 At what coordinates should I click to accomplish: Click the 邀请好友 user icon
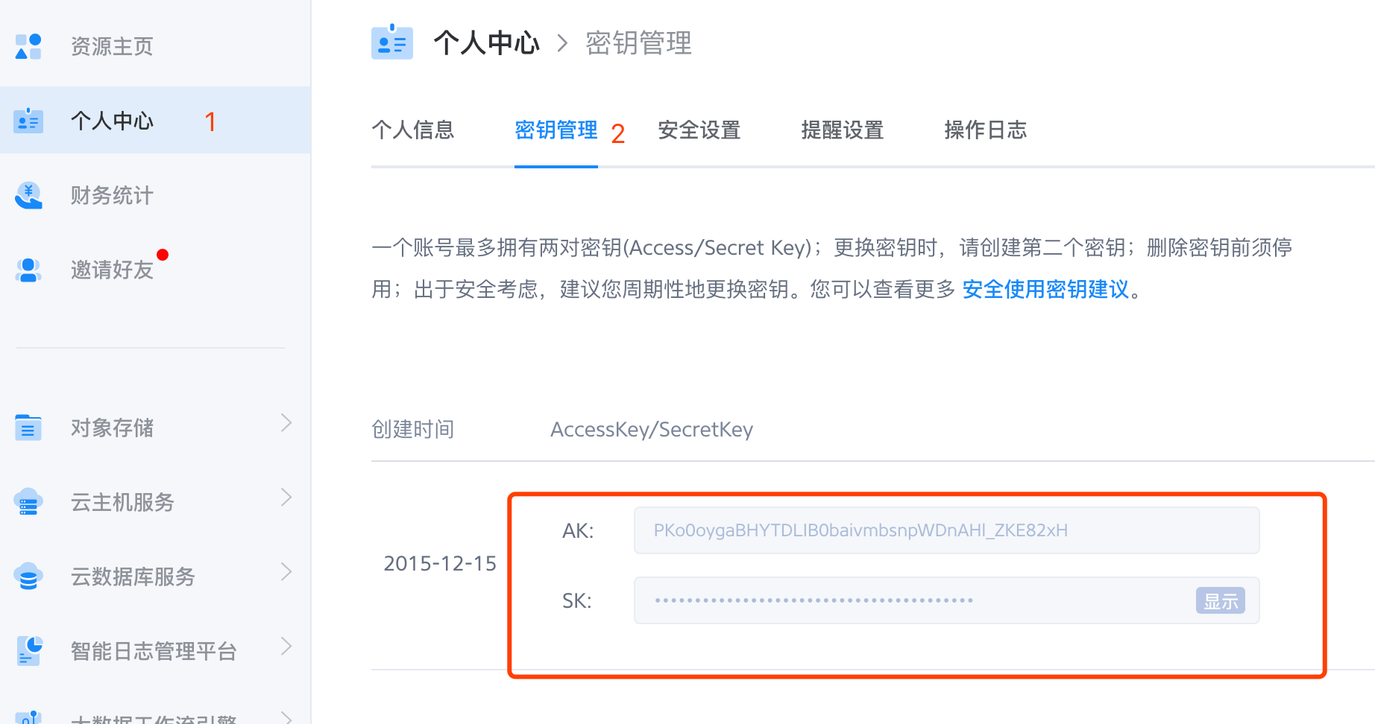pos(28,270)
